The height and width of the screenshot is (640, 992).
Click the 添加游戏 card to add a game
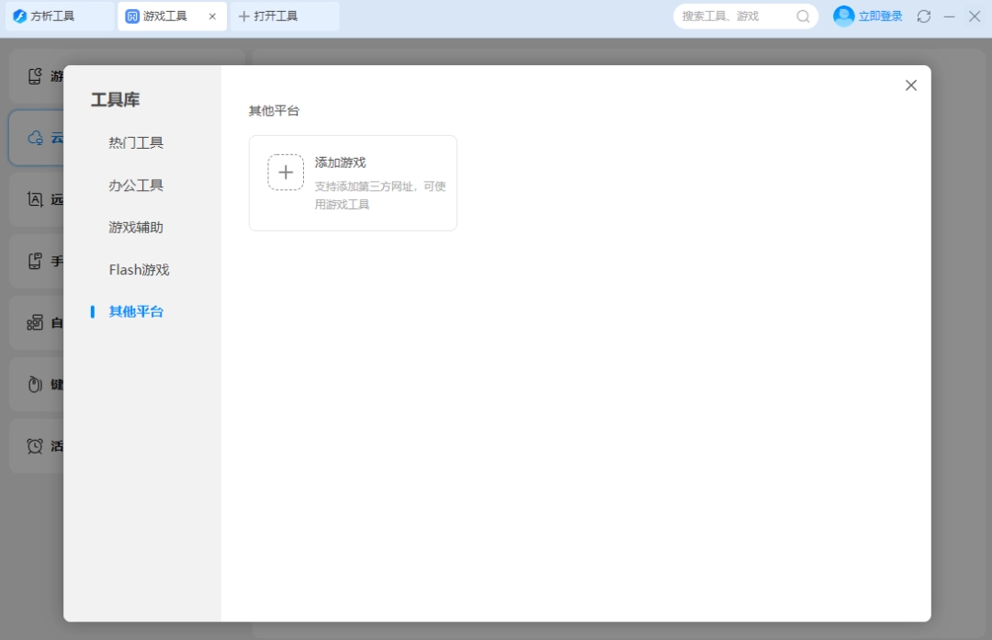pyautogui.click(x=353, y=182)
